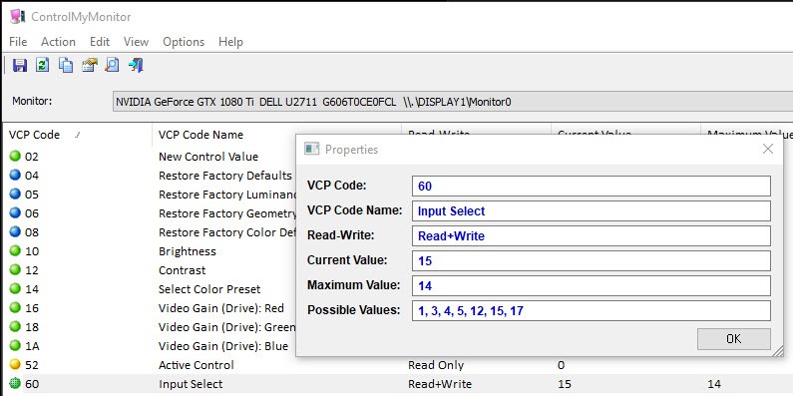Click the Properties dialog title icon
793x396 pixels.
coord(311,150)
